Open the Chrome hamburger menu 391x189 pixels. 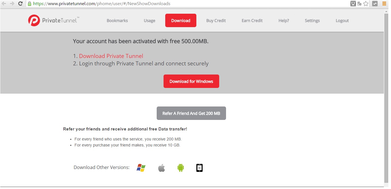pyautogui.click(x=384, y=4)
